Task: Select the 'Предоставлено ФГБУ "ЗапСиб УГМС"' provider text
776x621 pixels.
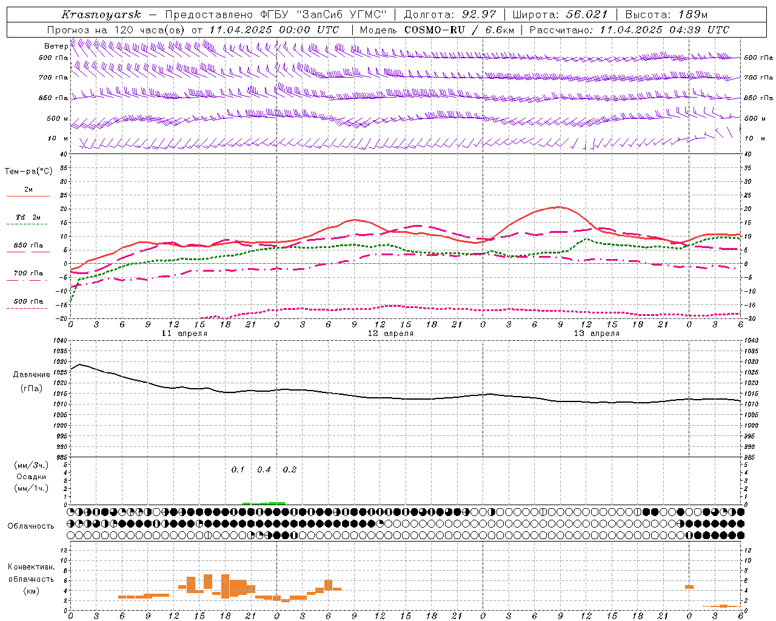Action: click(276, 15)
